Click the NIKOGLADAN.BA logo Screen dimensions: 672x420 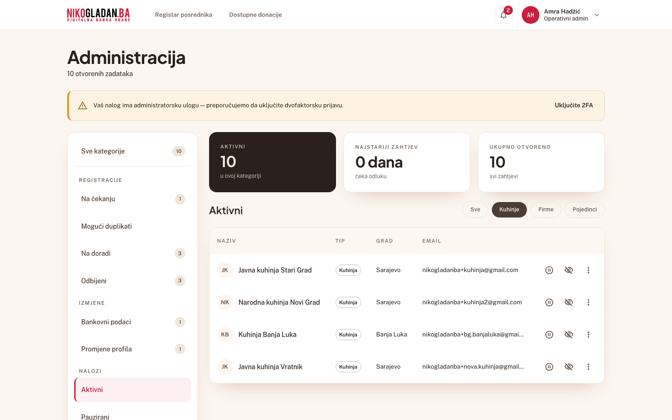click(98, 15)
